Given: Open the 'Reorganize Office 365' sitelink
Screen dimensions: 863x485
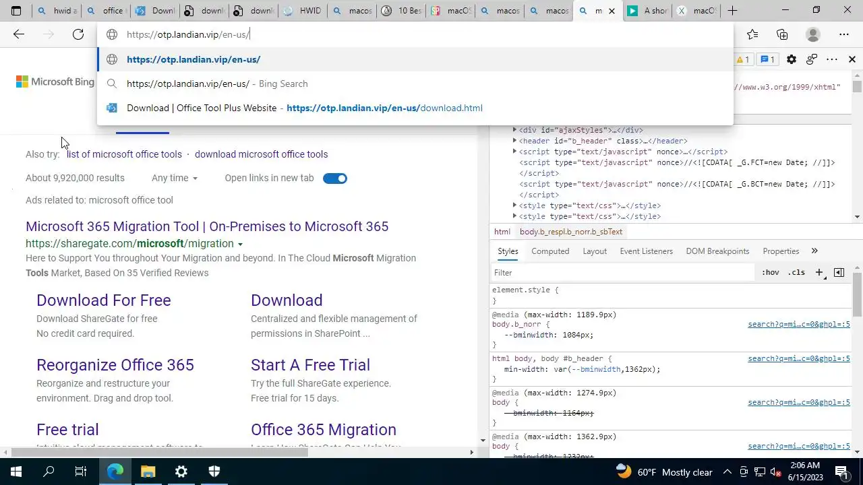Looking at the screenshot, I should click(x=115, y=365).
